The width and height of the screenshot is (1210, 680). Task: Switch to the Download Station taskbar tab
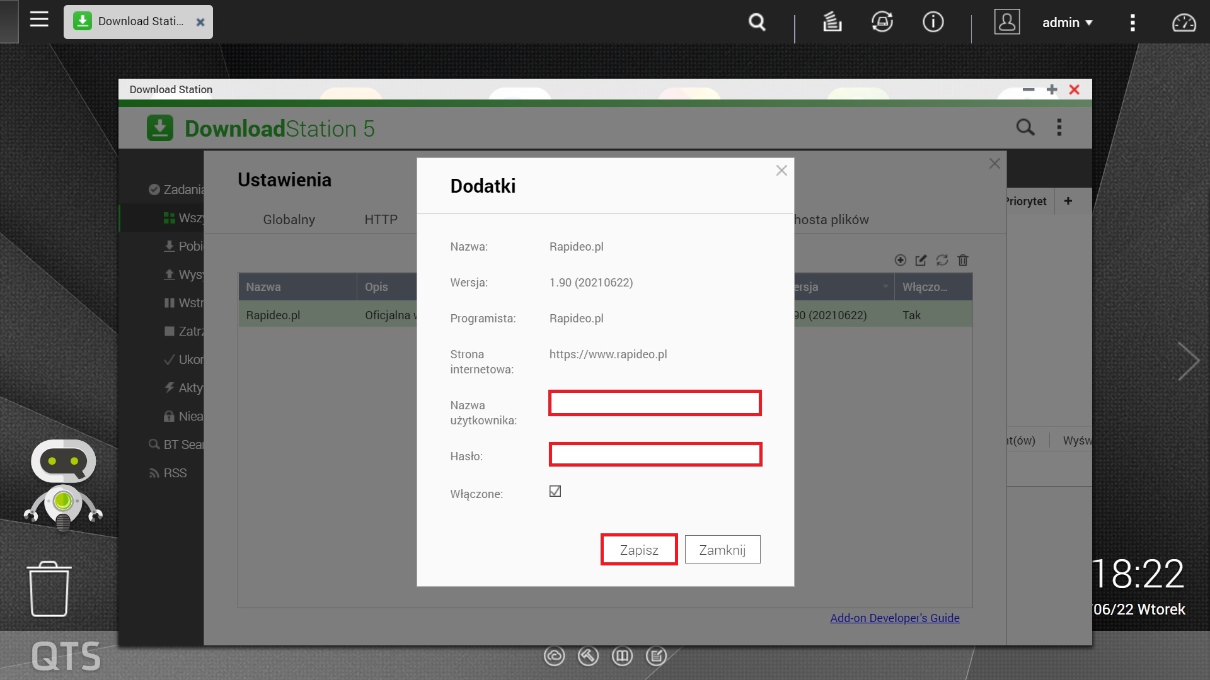click(137, 22)
